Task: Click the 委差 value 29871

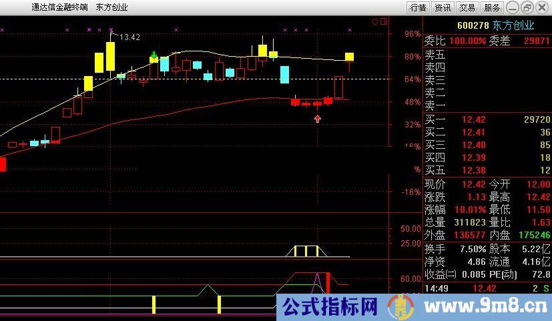Action: [x=537, y=41]
